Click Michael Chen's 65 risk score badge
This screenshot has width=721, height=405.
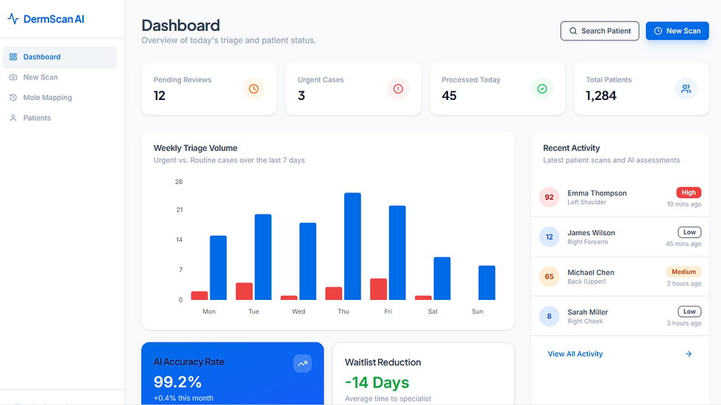click(x=549, y=276)
